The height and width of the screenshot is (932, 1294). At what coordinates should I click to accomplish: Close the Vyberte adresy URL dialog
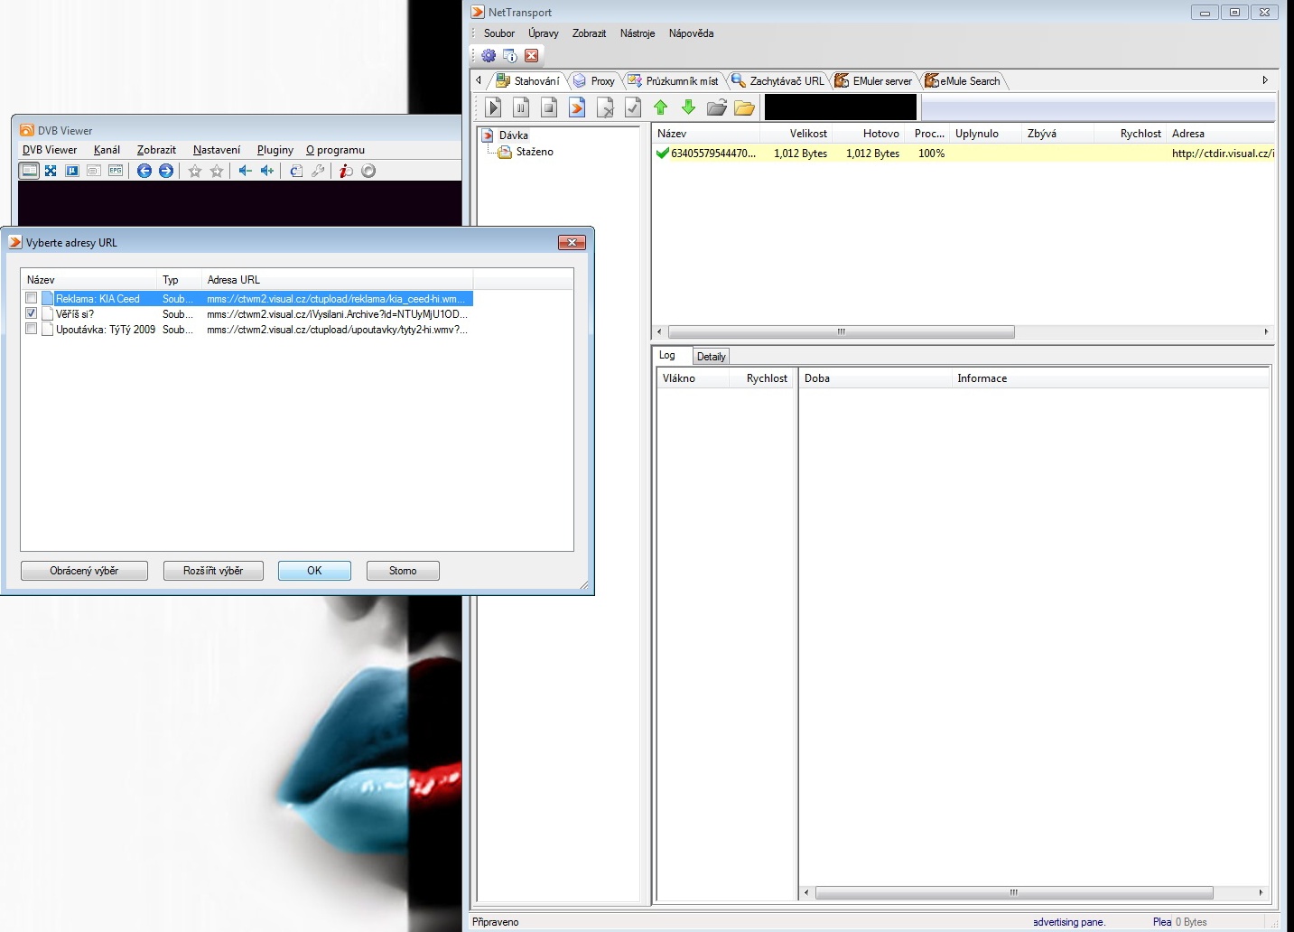click(572, 242)
